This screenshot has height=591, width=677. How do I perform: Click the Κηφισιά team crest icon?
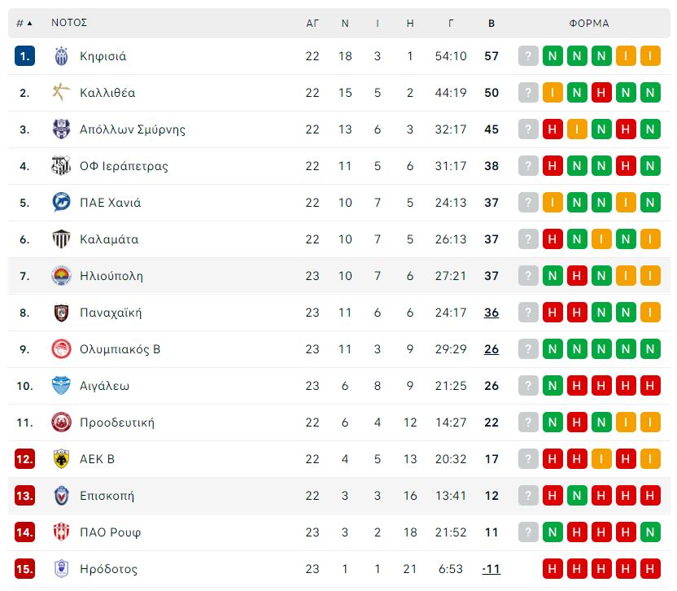(61, 56)
